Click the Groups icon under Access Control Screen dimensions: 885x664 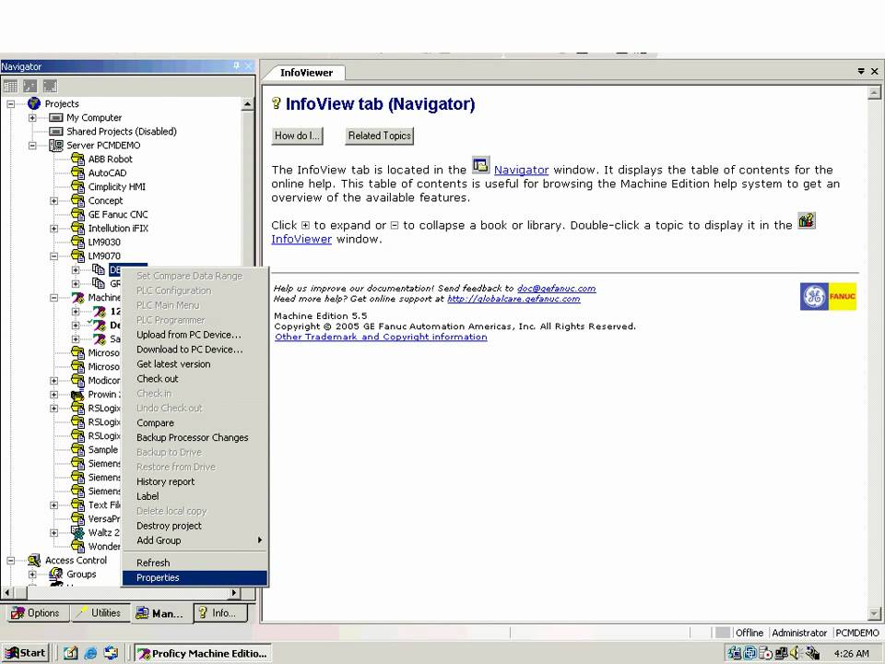point(56,575)
